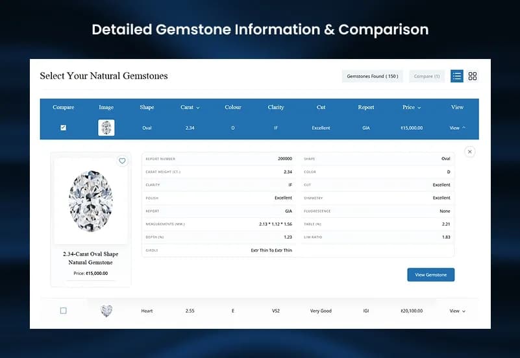
Task: Click 2.55 carat value in Heart row
Action: click(190, 311)
